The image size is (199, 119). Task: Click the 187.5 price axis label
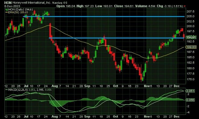[190, 52]
